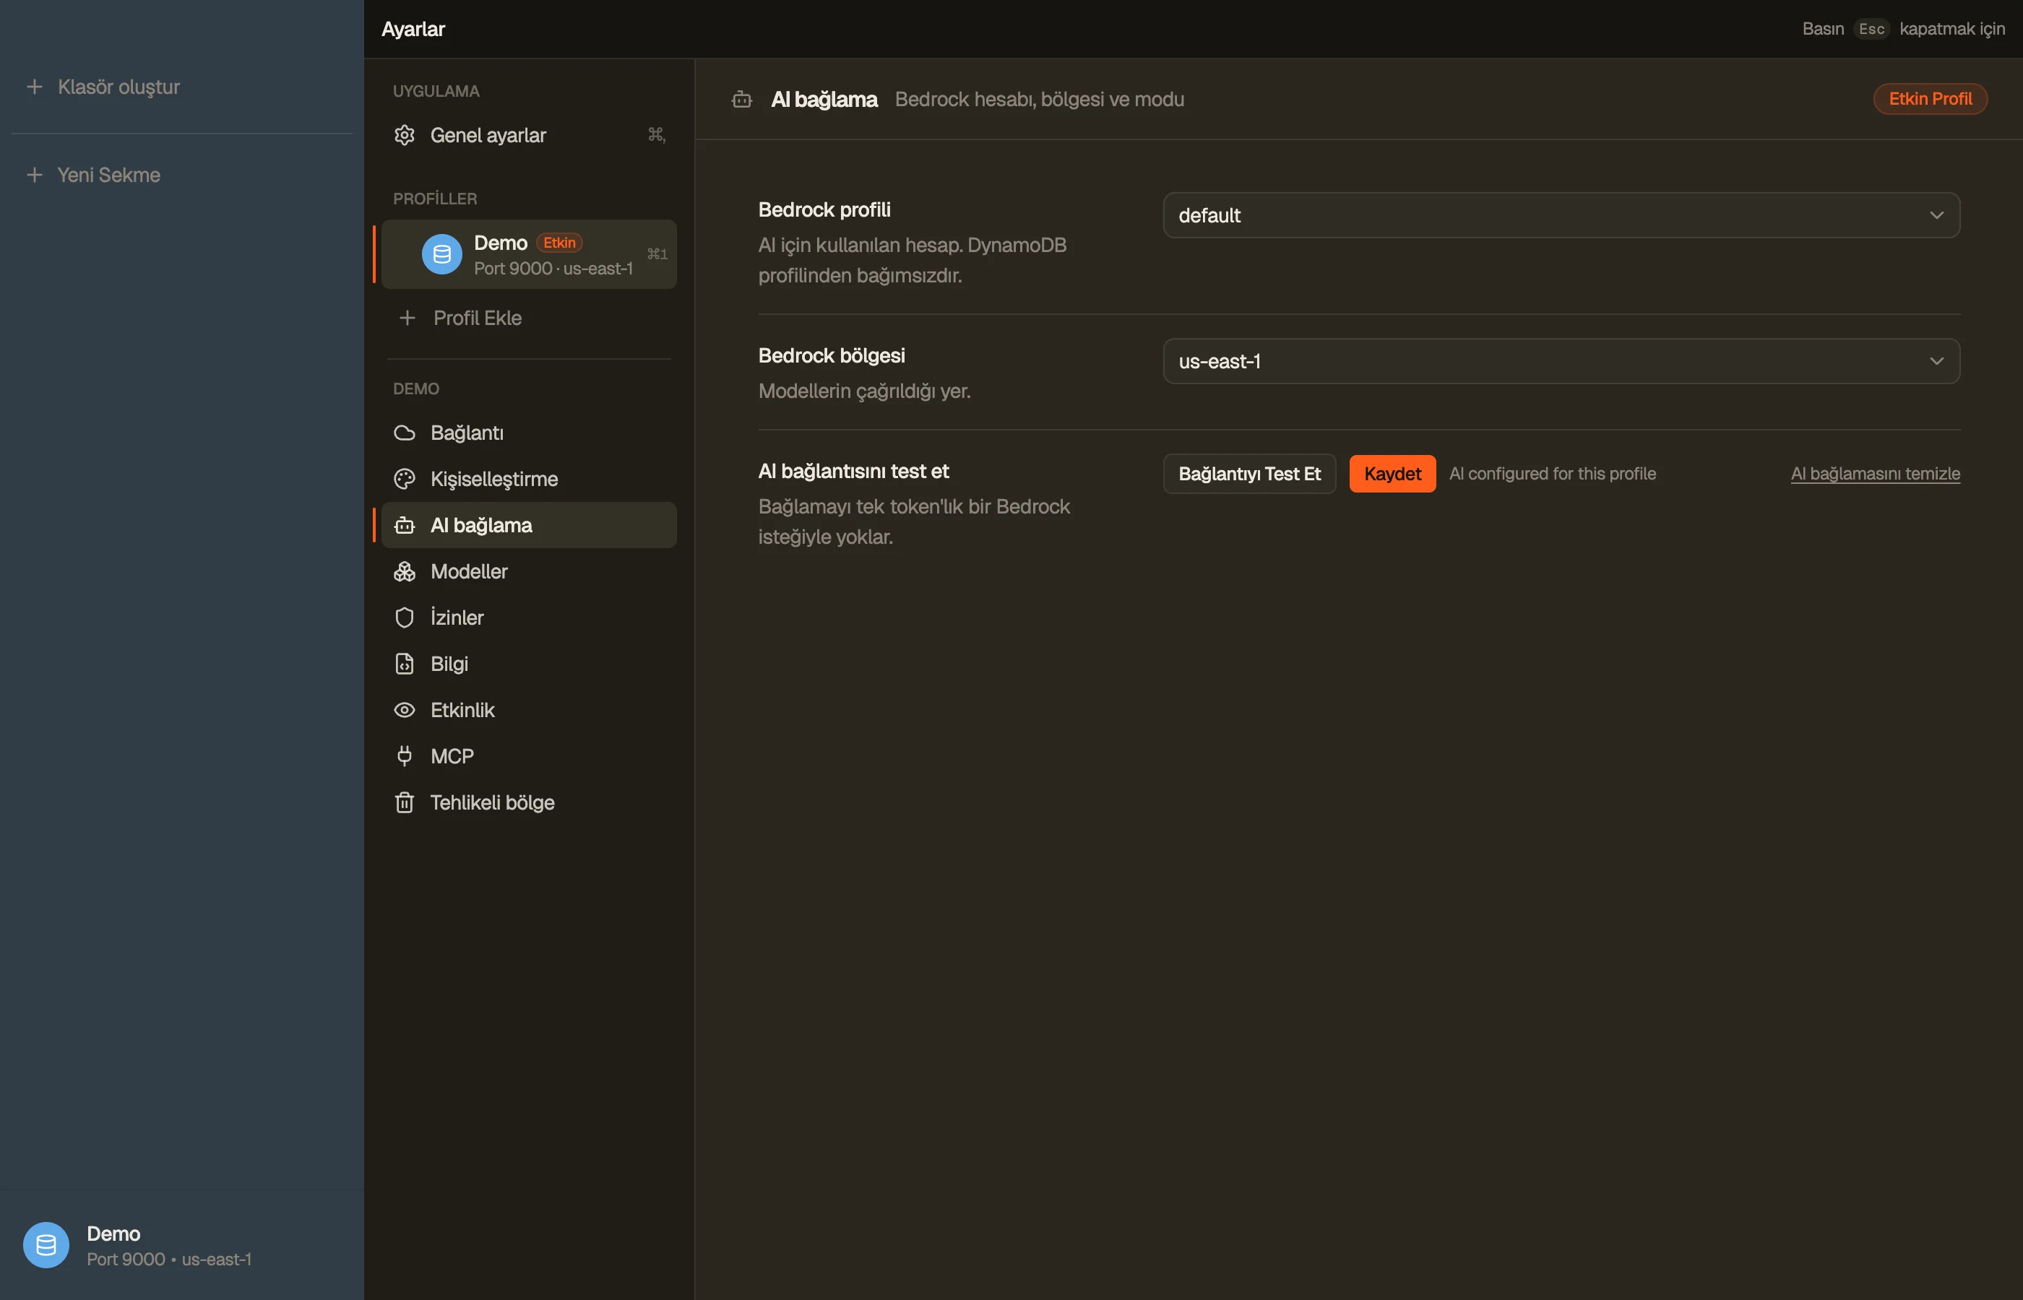Click the Demo Port 9000 footer profile
The height and width of the screenshot is (1300, 2023).
[x=181, y=1245]
